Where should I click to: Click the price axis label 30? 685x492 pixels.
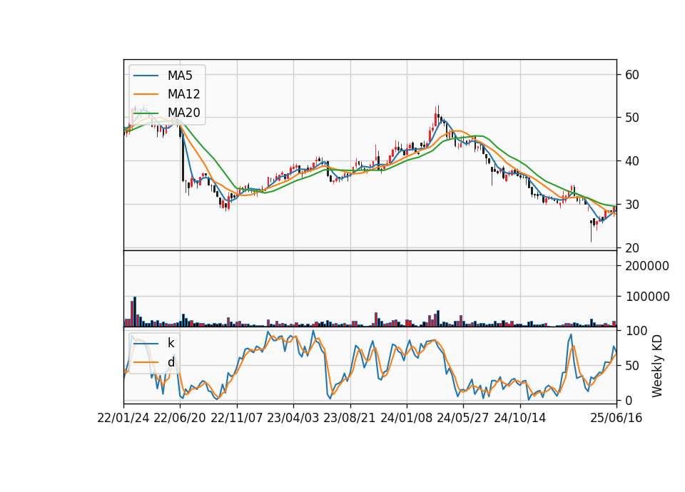coord(631,205)
